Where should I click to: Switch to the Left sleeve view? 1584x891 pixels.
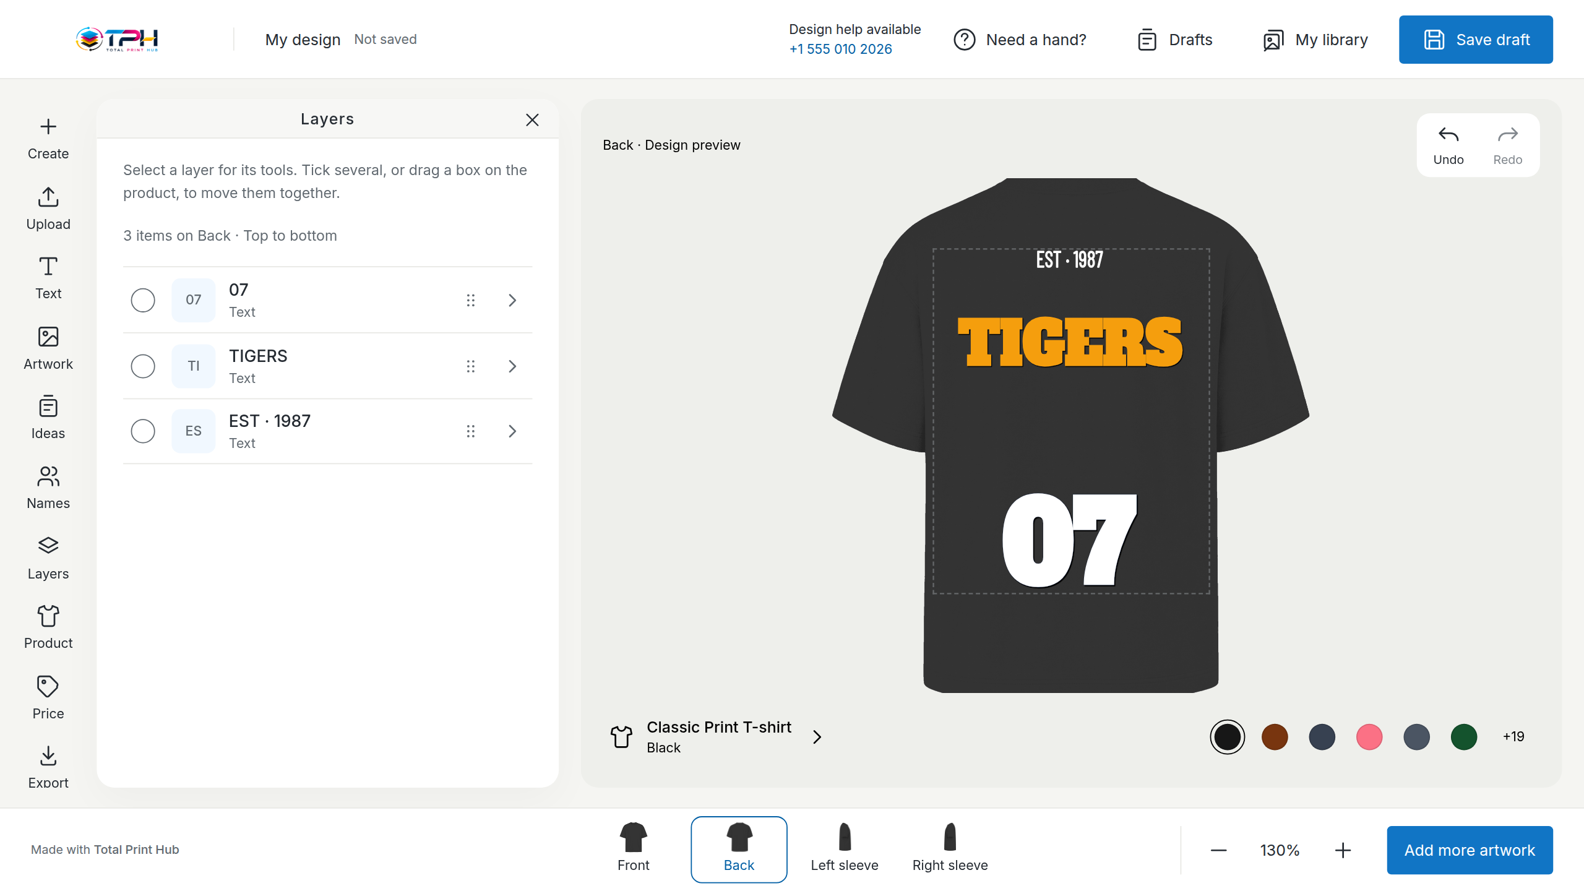tap(845, 849)
